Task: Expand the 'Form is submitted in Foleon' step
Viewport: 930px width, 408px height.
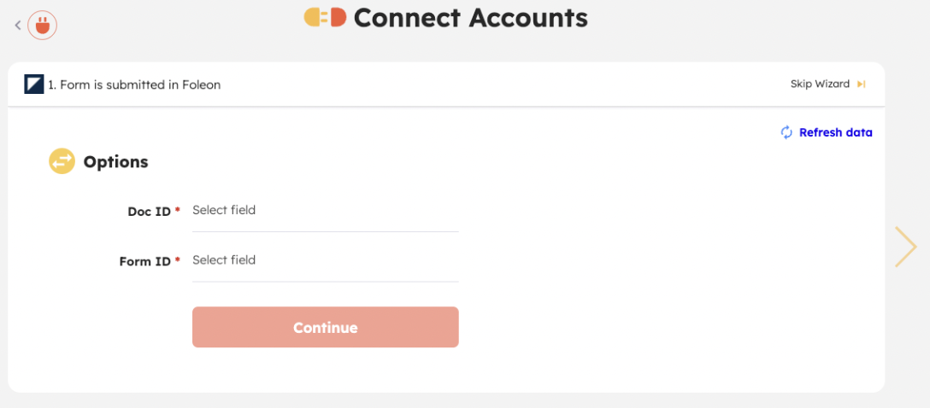Action: (134, 85)
